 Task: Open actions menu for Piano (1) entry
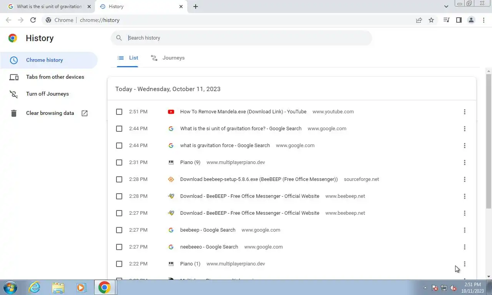pyautogui.click(x=464, y=264)
